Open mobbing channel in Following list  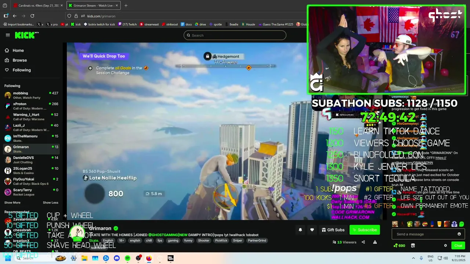tap(31, 95)
